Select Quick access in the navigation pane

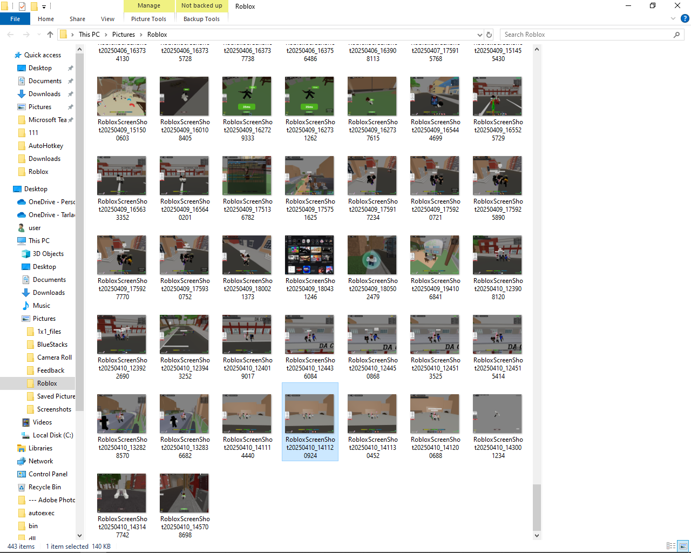point(43,55)
